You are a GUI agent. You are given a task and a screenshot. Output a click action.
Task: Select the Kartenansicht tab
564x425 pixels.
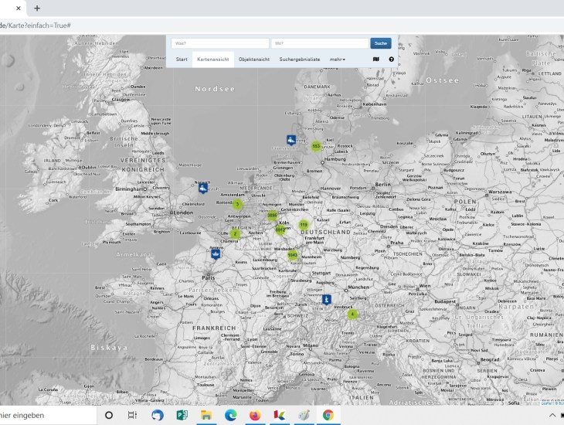(x=212, y=59)
